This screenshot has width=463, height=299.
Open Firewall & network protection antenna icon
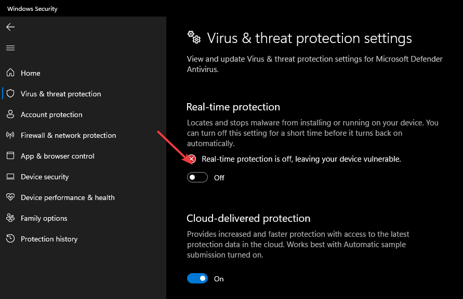(x=10, y=135)
